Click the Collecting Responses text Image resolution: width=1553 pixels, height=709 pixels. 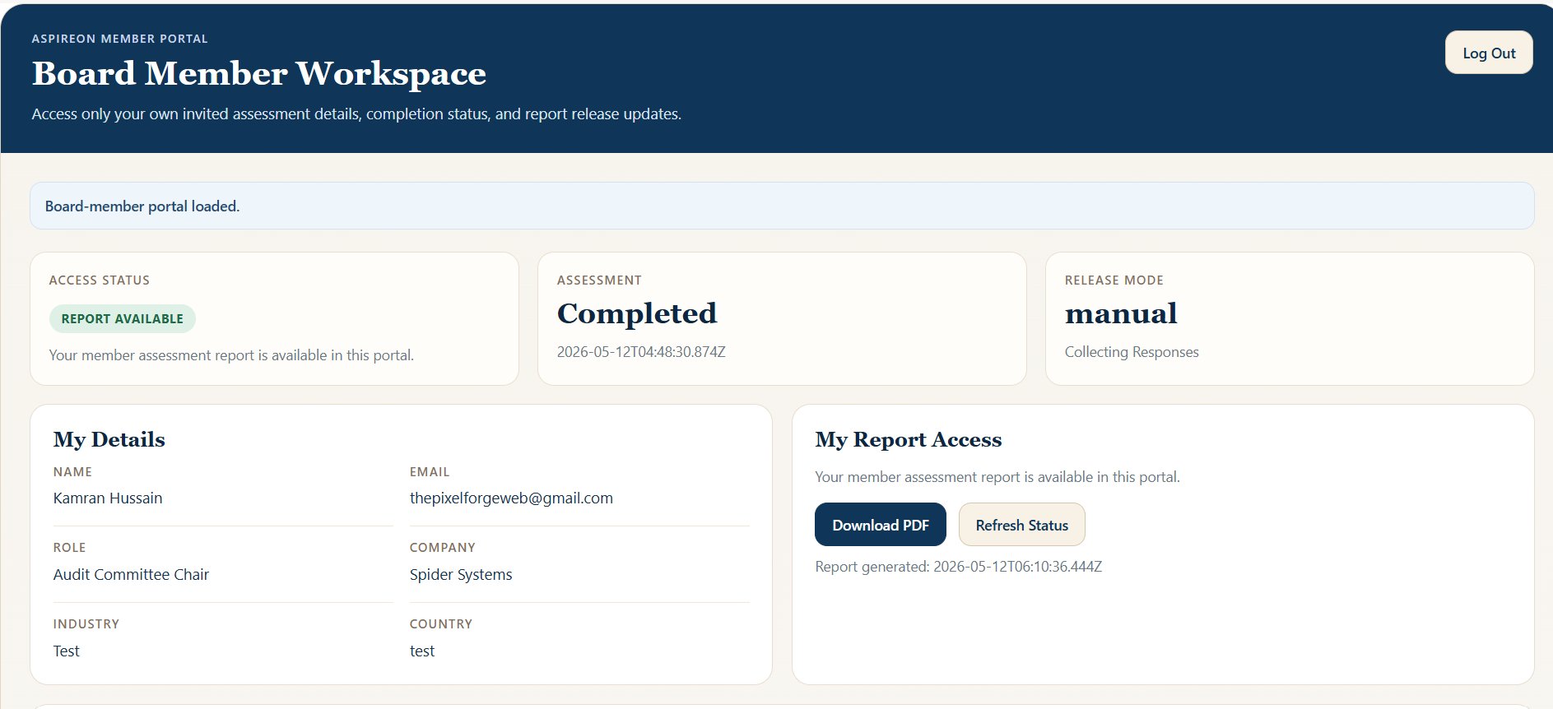[1132, 352]
